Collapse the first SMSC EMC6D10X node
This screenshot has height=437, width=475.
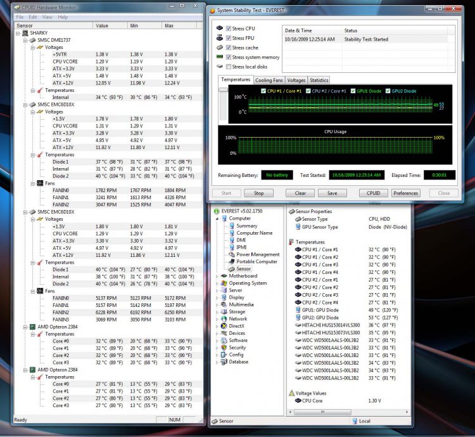[25, 105]
